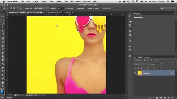Image resolution: width=177 pixels, height=99 pixels.
Task: Toggle the Lock Transparent Pixels button
Action: (x=139, y=68)
